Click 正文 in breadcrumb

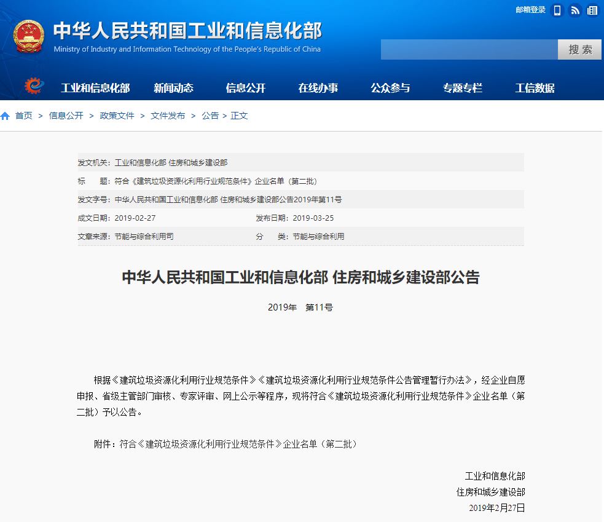coord(239,116)
